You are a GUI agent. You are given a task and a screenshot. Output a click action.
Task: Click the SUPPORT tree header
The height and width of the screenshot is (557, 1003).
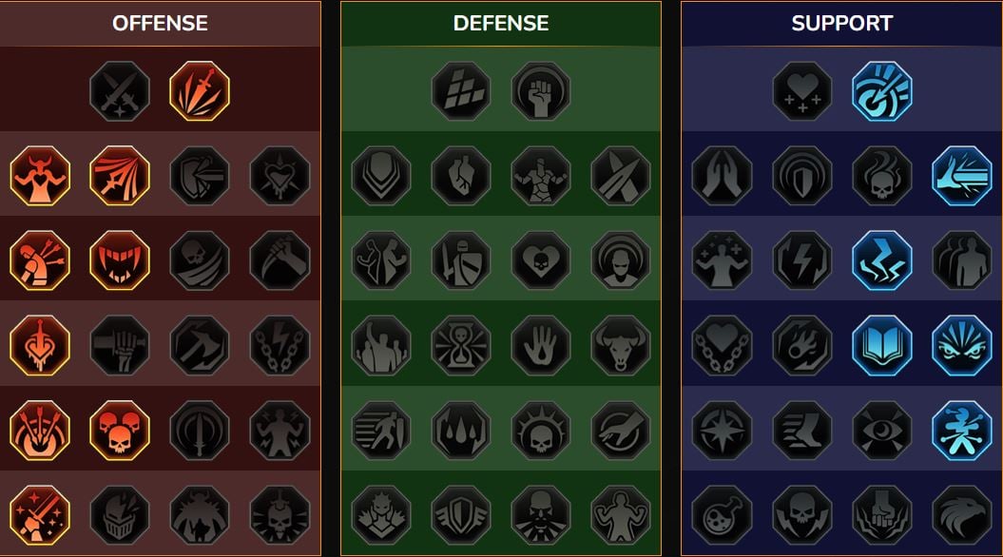841,23
